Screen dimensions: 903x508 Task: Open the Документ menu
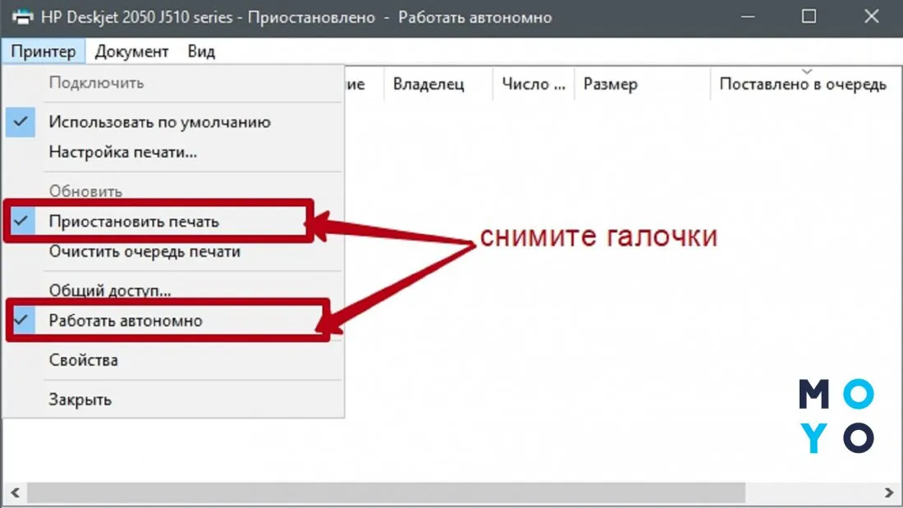(x=131, y=51)
